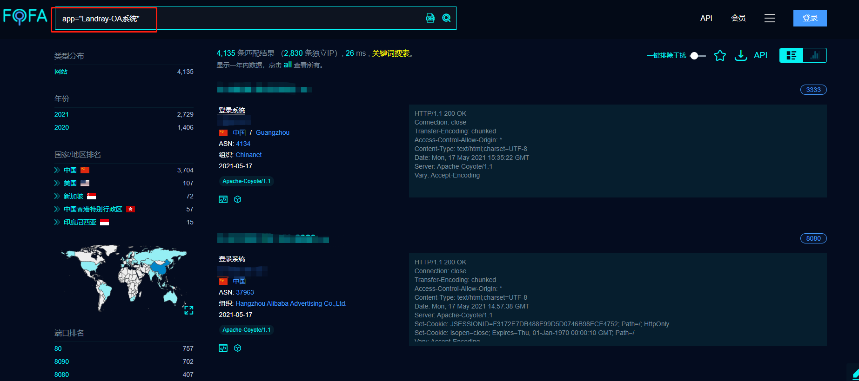Filter by year 2020

tap(61, 127)
